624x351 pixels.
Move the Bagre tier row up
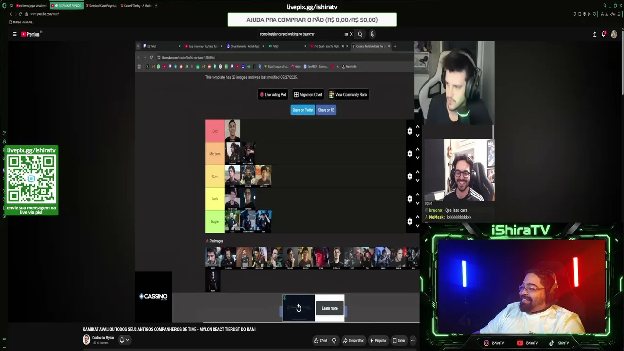pos(417,217)
